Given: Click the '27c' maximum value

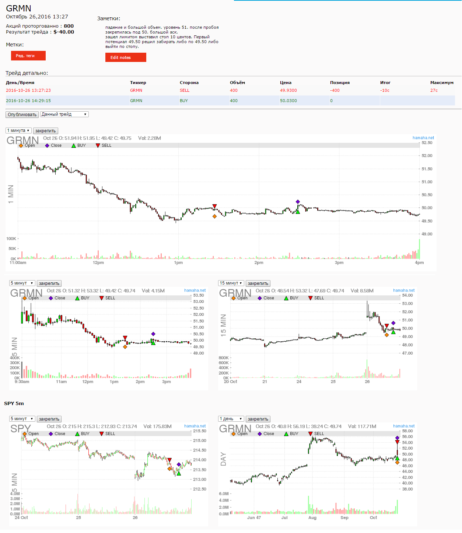Looking at the screenshot, I should (x=434, y=90).
